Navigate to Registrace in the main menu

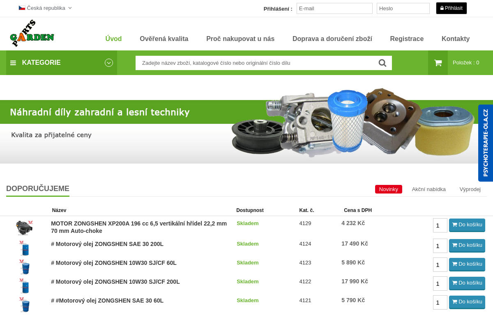point(407,39)
